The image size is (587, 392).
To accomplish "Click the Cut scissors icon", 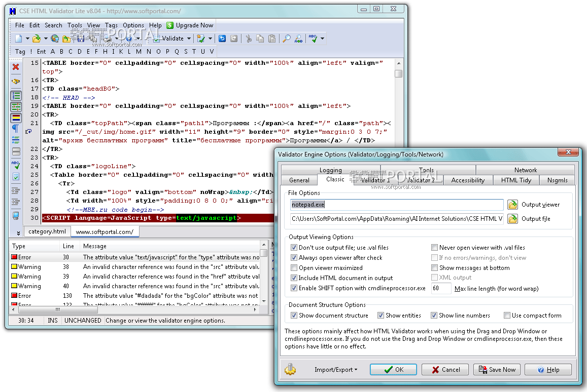I will point(249,38).
